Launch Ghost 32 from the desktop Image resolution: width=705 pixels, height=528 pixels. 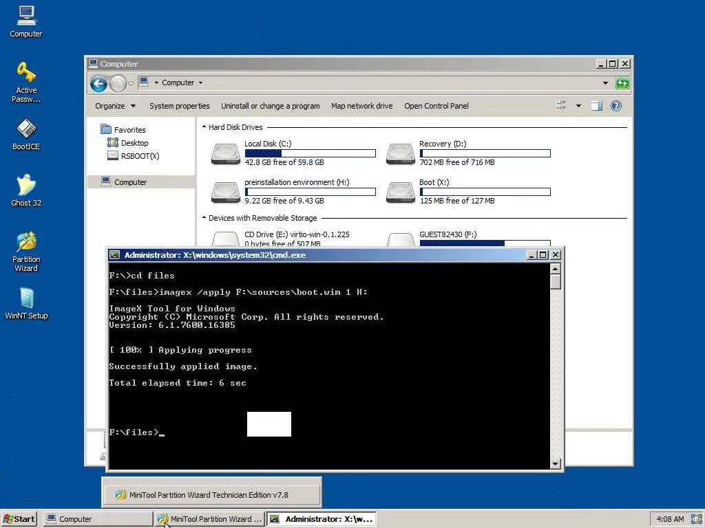pyautogui.click(x=26, y=190)
